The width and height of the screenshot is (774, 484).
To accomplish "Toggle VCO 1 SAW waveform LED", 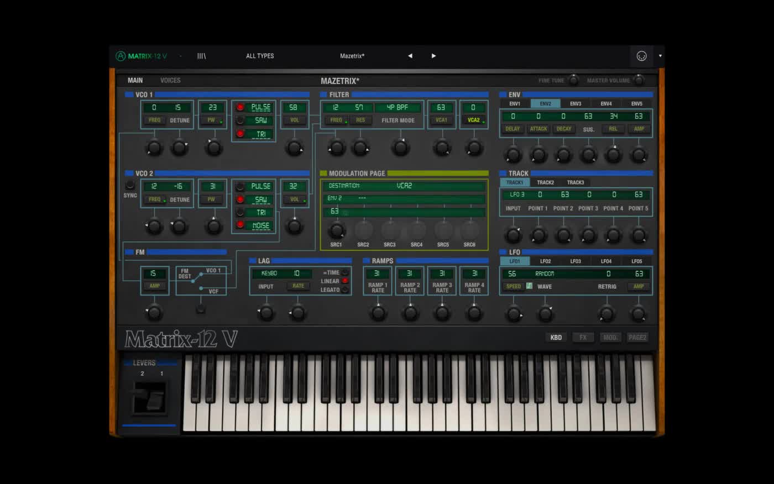I will coord(240,120).
